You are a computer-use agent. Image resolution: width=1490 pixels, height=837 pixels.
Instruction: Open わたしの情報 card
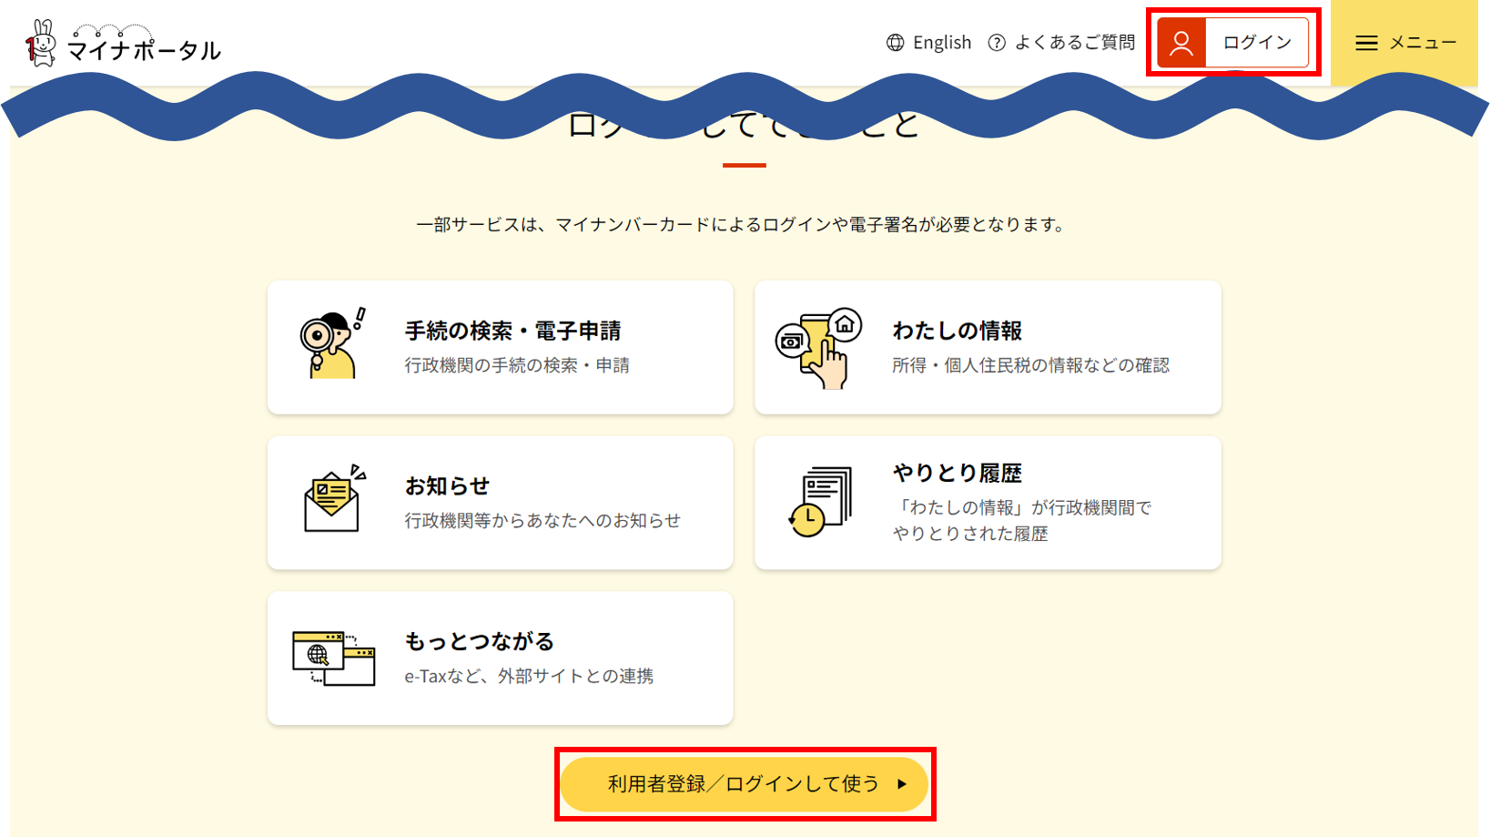(x=988, y=347)
